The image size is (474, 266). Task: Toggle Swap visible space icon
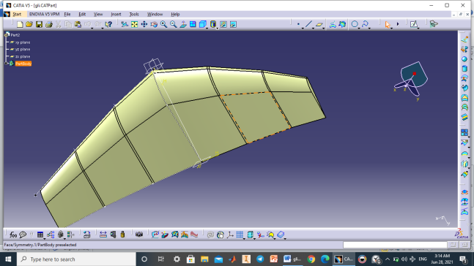pos(233,24)
